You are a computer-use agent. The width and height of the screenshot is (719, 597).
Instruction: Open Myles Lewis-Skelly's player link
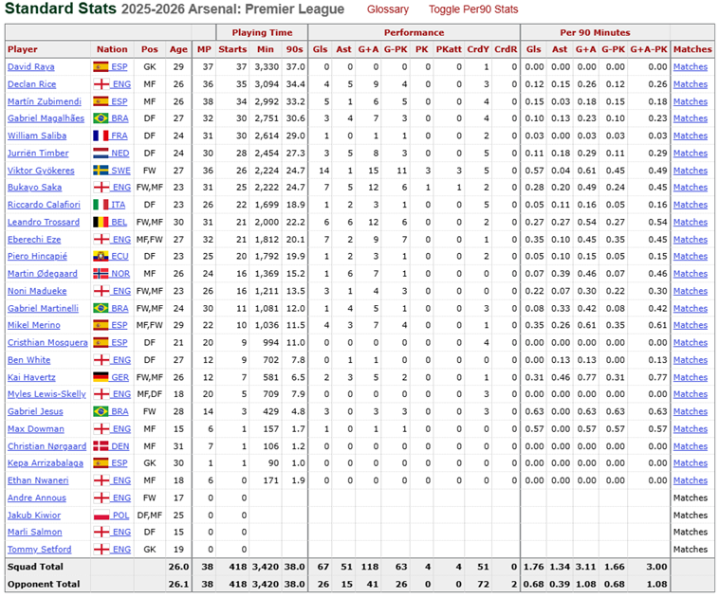46,394
